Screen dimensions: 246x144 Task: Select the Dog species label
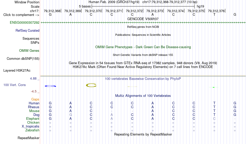point(37,115)
